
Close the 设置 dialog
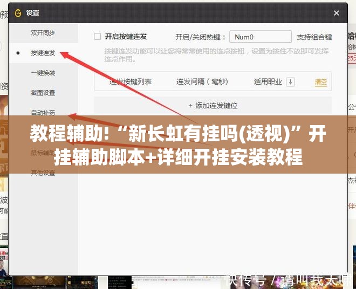337,13
